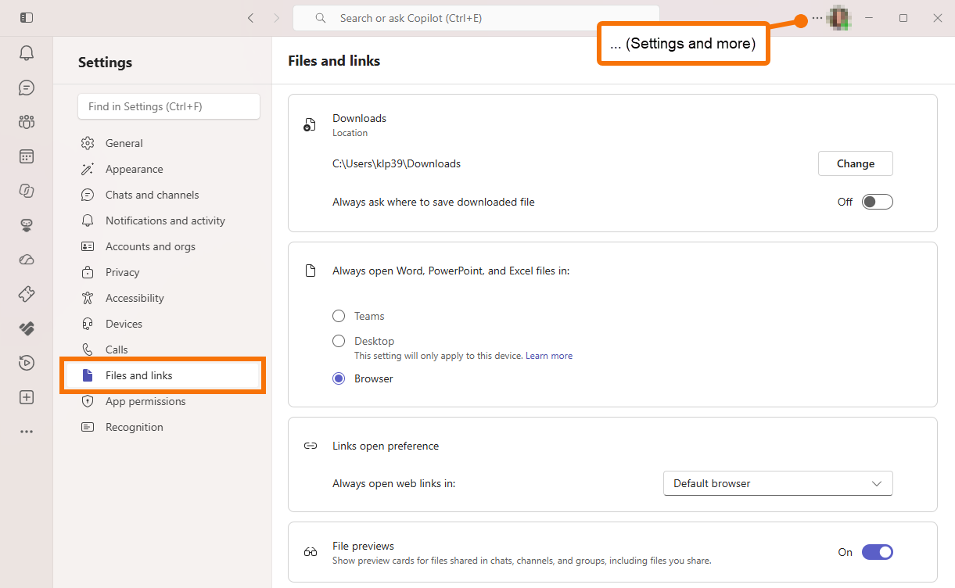This screenshot has width=955, height=588.
Task: Click the profile avatar picture
Action: [839, 18]
